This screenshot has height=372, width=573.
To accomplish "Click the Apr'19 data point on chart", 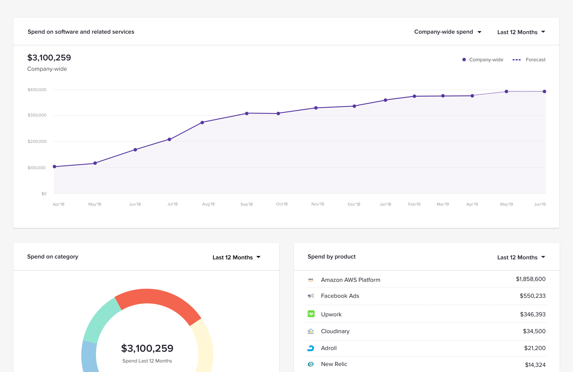I will click(x=472, y=96).
